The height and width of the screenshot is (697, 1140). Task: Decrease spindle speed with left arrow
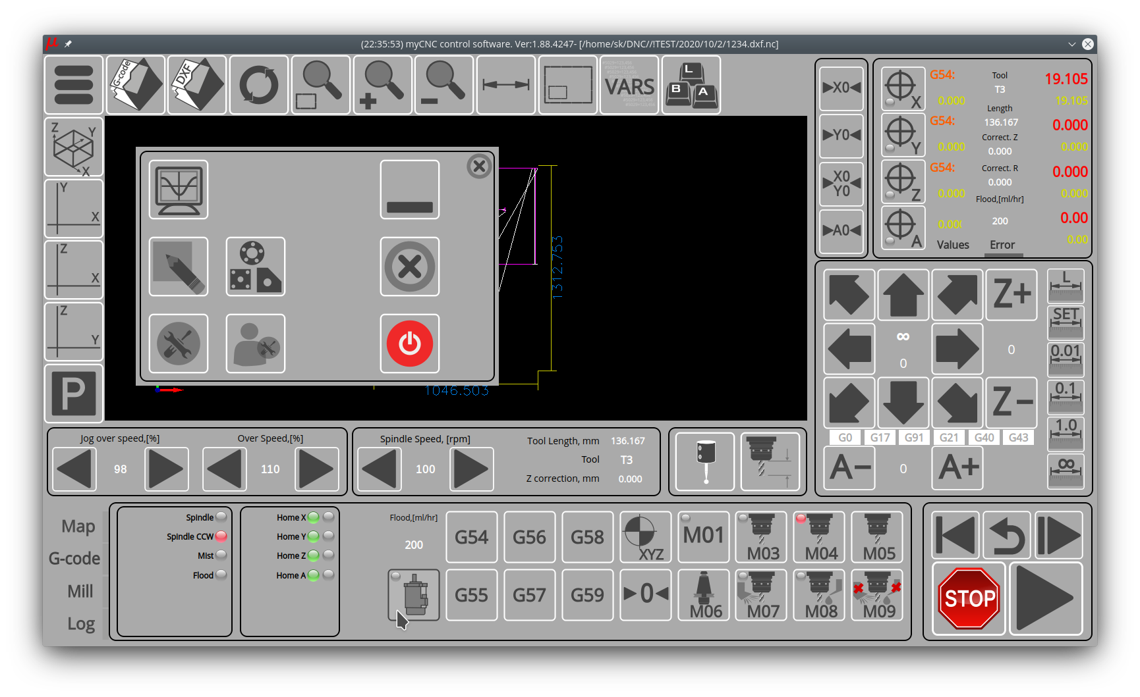[x=380, y=469]
